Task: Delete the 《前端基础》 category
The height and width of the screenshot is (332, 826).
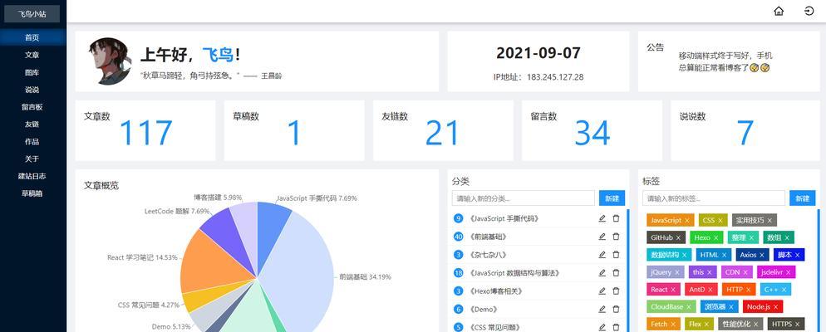Action: tap(616, 237)
